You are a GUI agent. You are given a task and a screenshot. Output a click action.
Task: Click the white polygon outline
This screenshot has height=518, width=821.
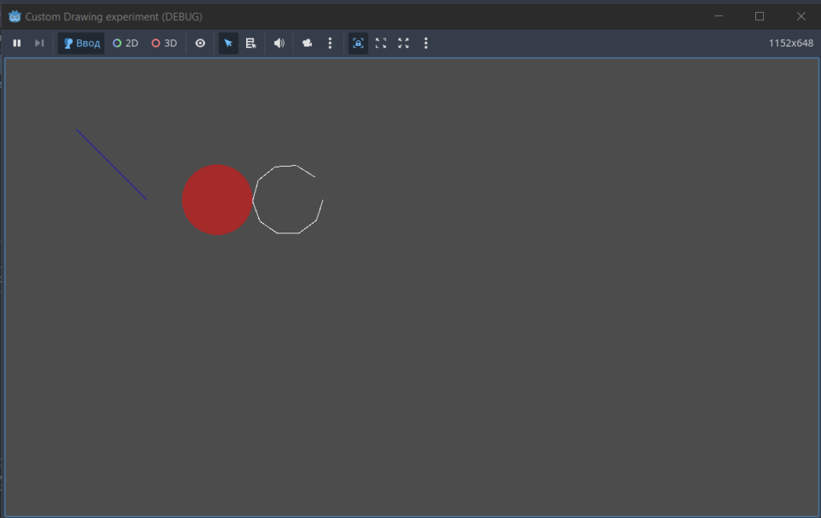[288, 200]
